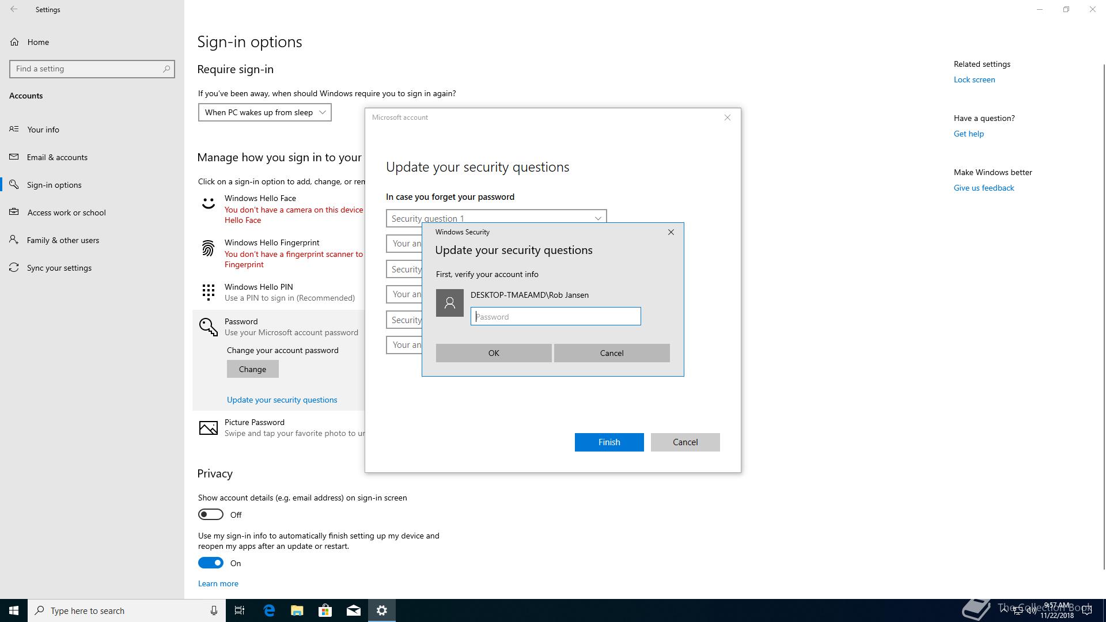This screenshot has width=1106, height=622.
Task: Toggle the Use my sign-in info switch
Action: (x=211, y=563)
